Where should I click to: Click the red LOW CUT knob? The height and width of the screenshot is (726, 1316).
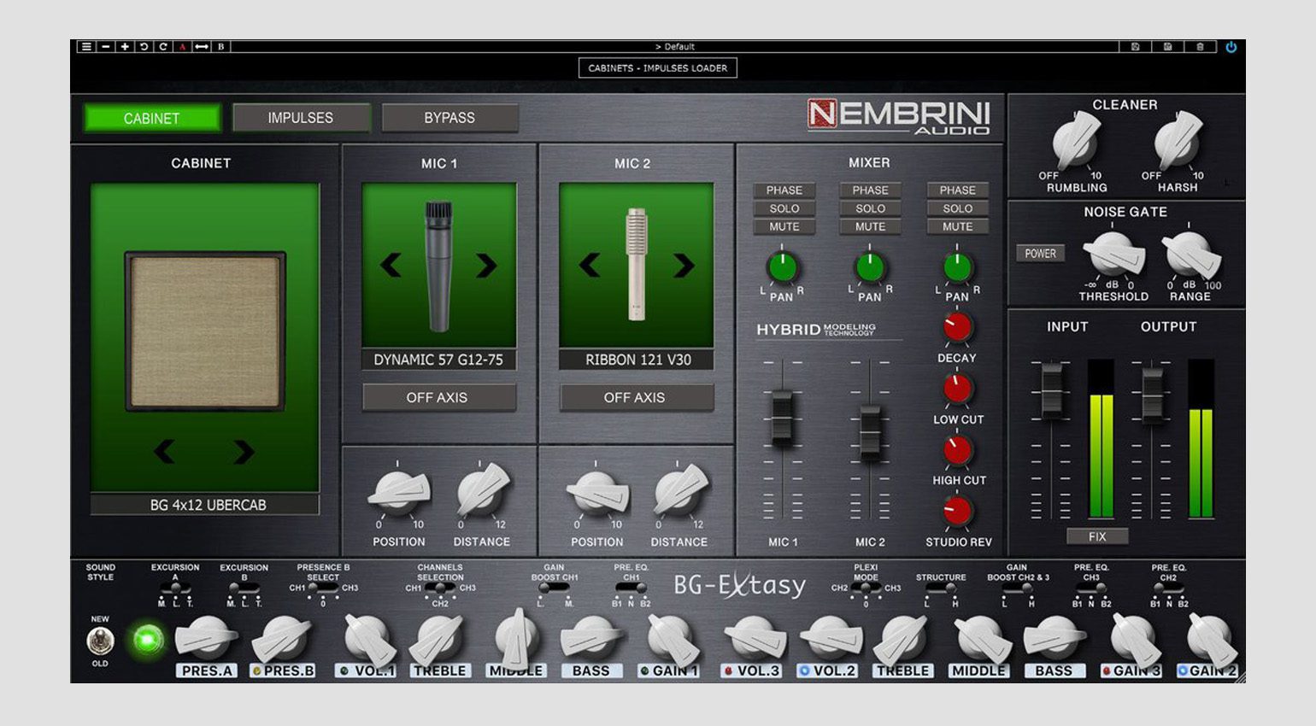[957, 389]
